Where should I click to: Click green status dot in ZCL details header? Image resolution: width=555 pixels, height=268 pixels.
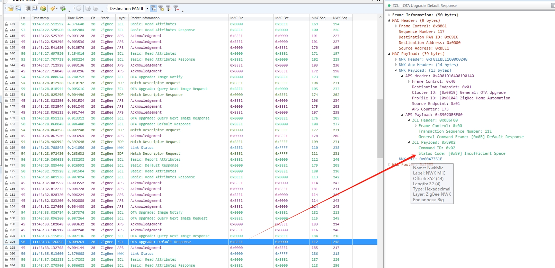pyautogui.click(x=389, y=6)
